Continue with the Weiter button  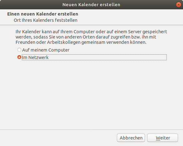pyautogui.click(x=162, y=138)
